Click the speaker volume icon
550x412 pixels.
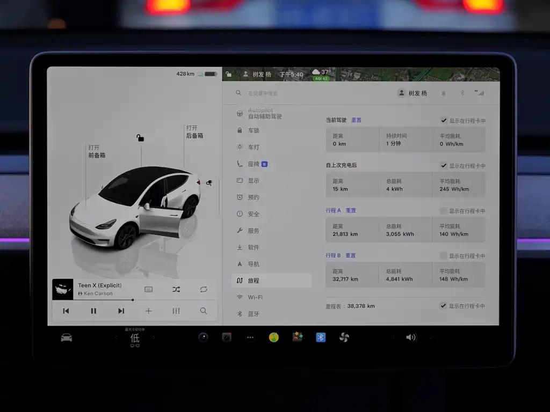point(411,337)
